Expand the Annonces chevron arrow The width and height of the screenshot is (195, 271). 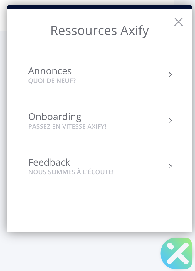point(170,75)
